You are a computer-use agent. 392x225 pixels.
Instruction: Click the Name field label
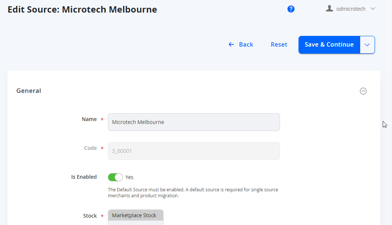tap(89, 119)
